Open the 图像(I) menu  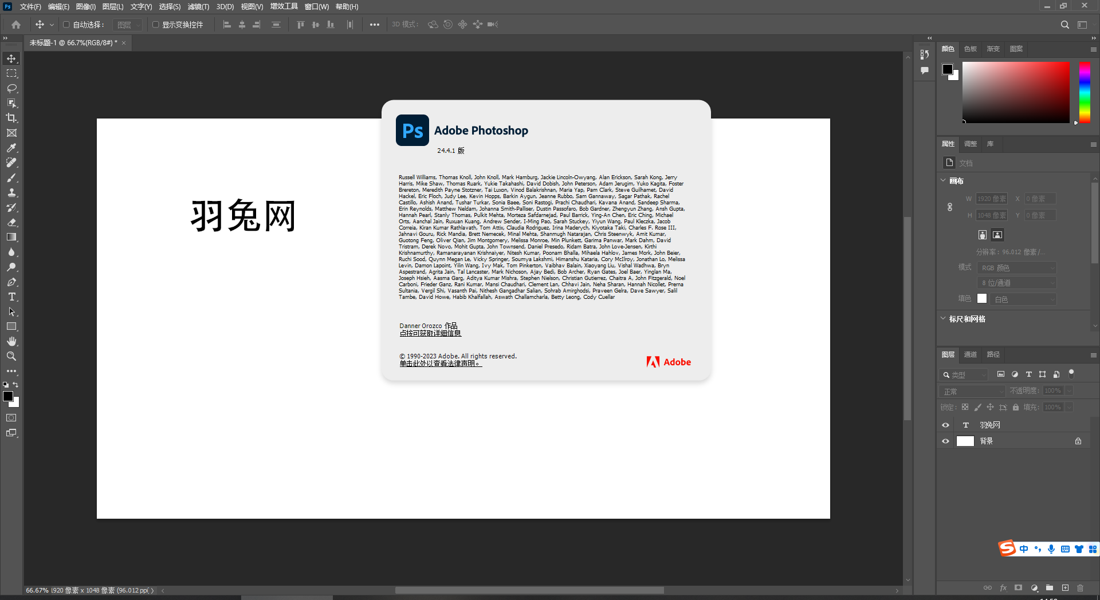pos(86,7)
